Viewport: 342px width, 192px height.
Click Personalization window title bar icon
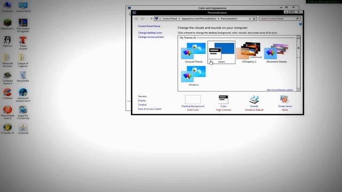134,13
